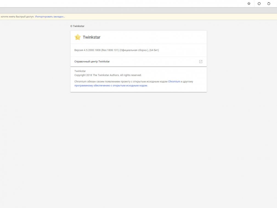
Task: Click the external-link icon beside Справочный центр Twinkstar
Action: coord(201,61)
